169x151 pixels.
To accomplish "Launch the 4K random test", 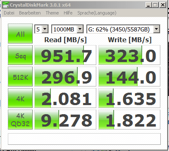I will [x=20, y=98].
